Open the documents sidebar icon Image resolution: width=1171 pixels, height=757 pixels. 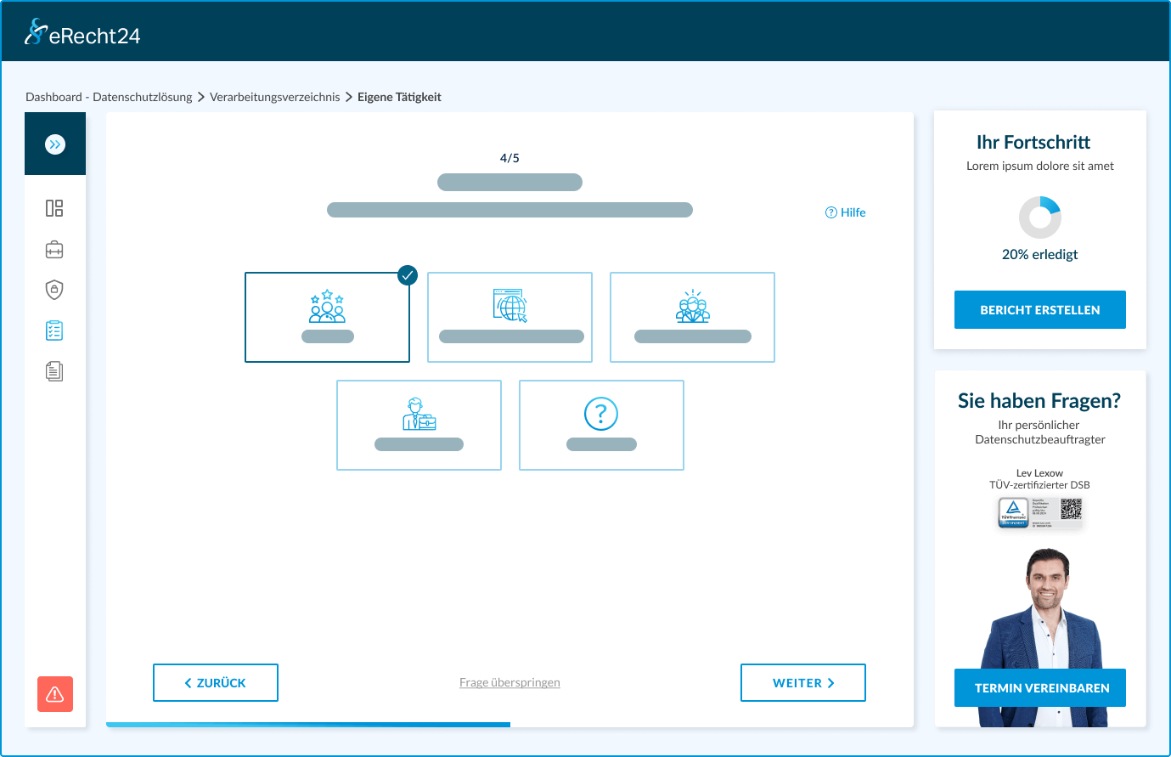point(54,371)
